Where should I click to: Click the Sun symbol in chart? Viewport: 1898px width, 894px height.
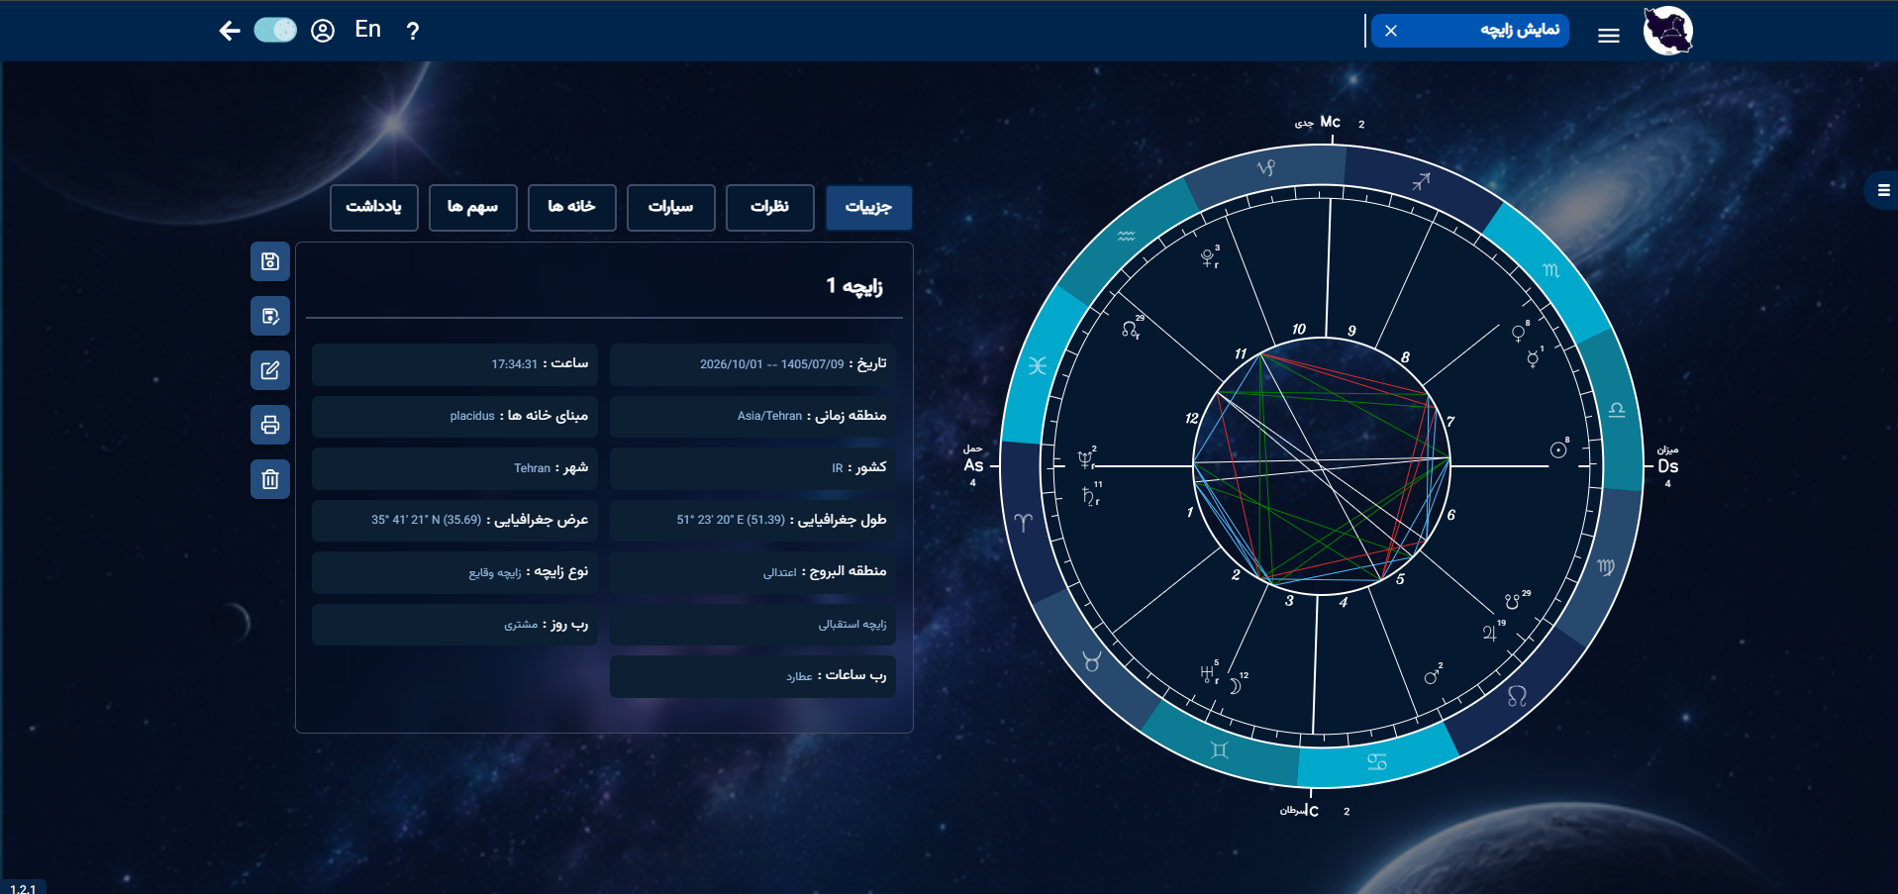1558,450
